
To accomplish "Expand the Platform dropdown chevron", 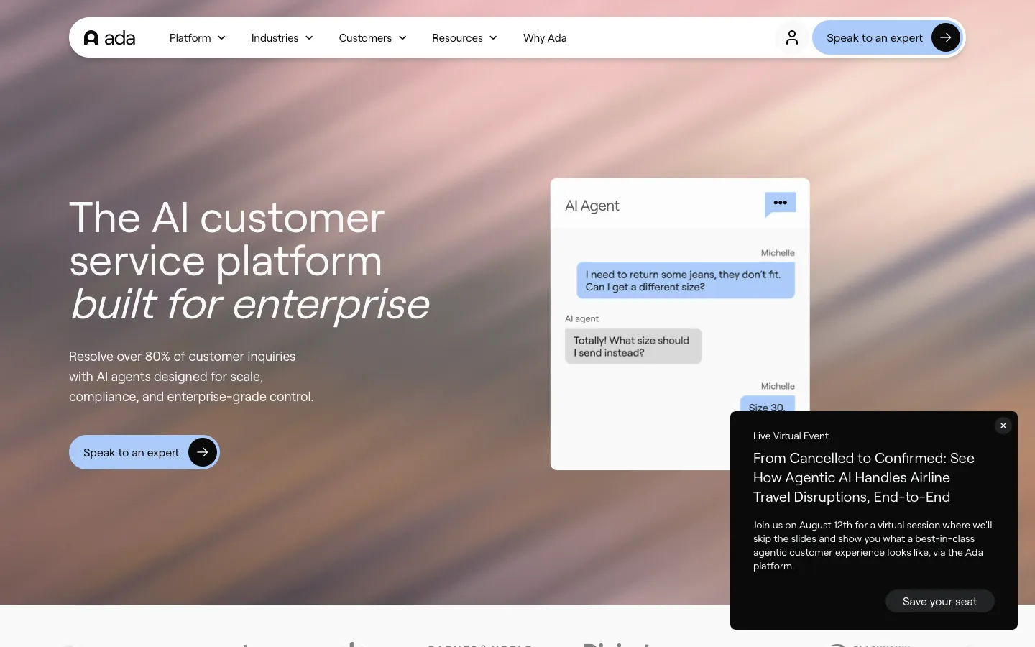I will 221,38.
